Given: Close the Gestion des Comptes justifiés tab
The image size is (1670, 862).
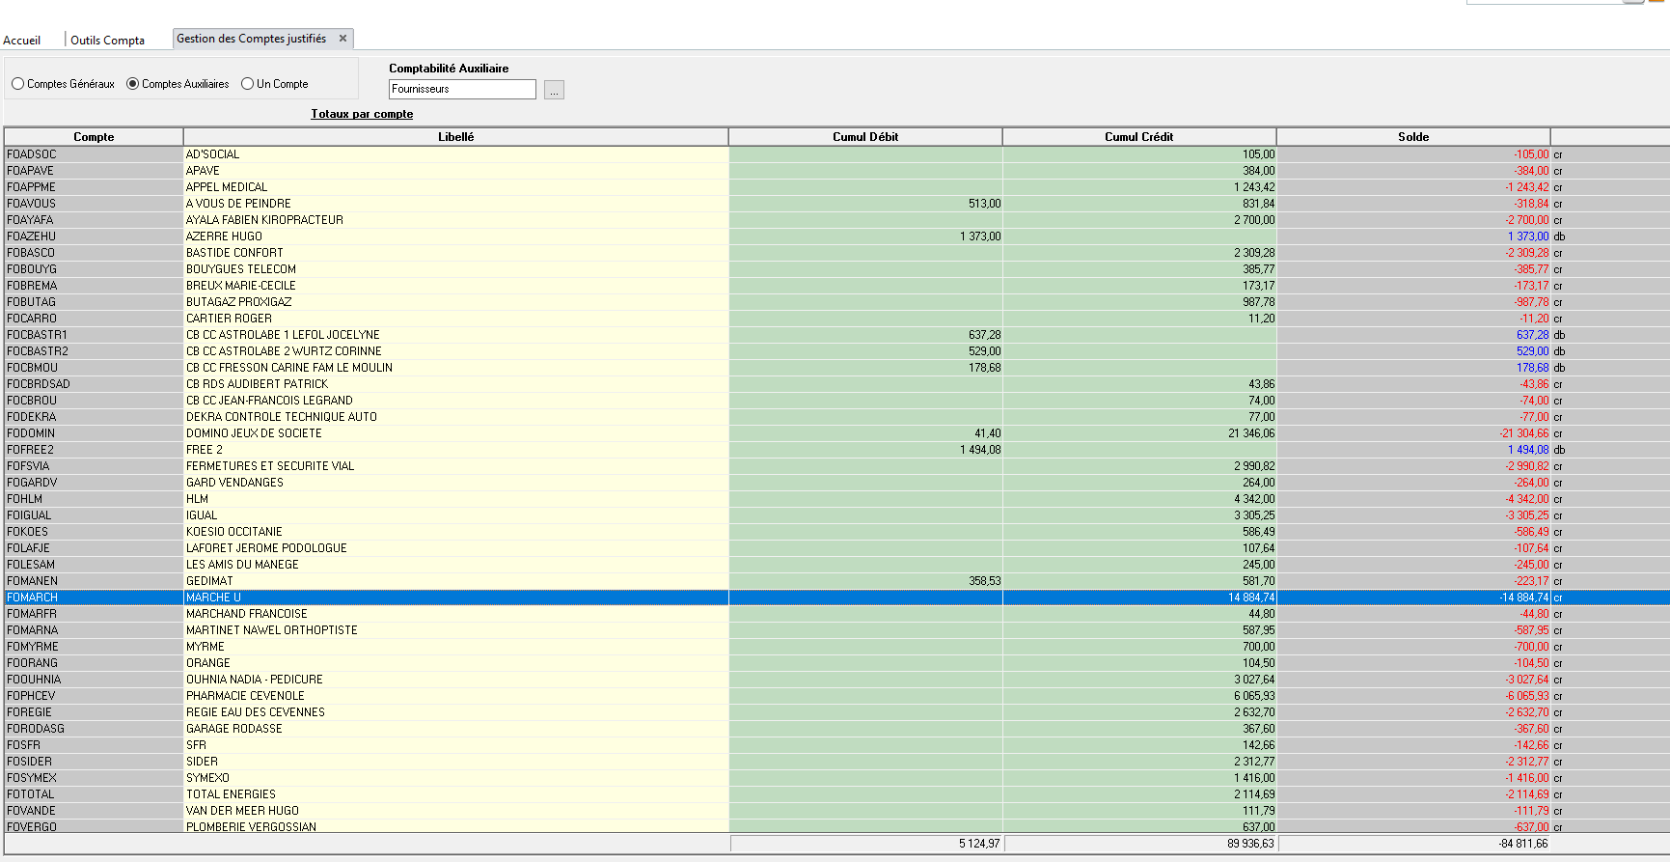Looking at the screenshot, I should pyautogui.click(x=342, y=39).
